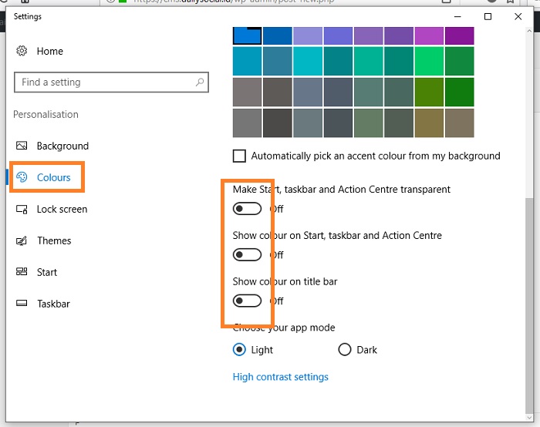Maximize the Settings window
540x427 pixels.
[488, 16]
